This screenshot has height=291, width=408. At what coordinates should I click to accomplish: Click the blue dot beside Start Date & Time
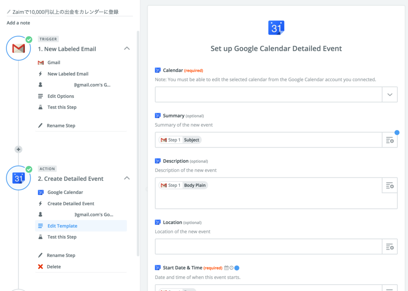[237, 268]
